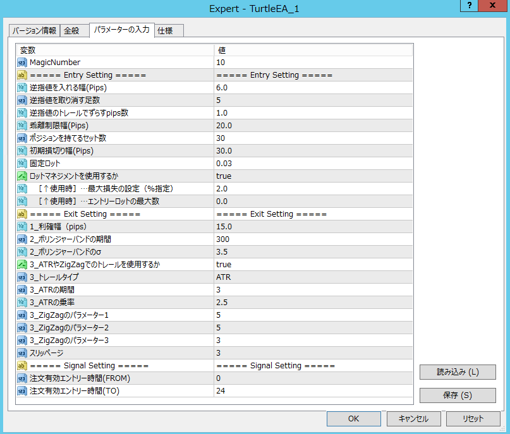Click the string icon beside Exit Setting
This screenshot has height=434, width=510.
click(21, 214)
